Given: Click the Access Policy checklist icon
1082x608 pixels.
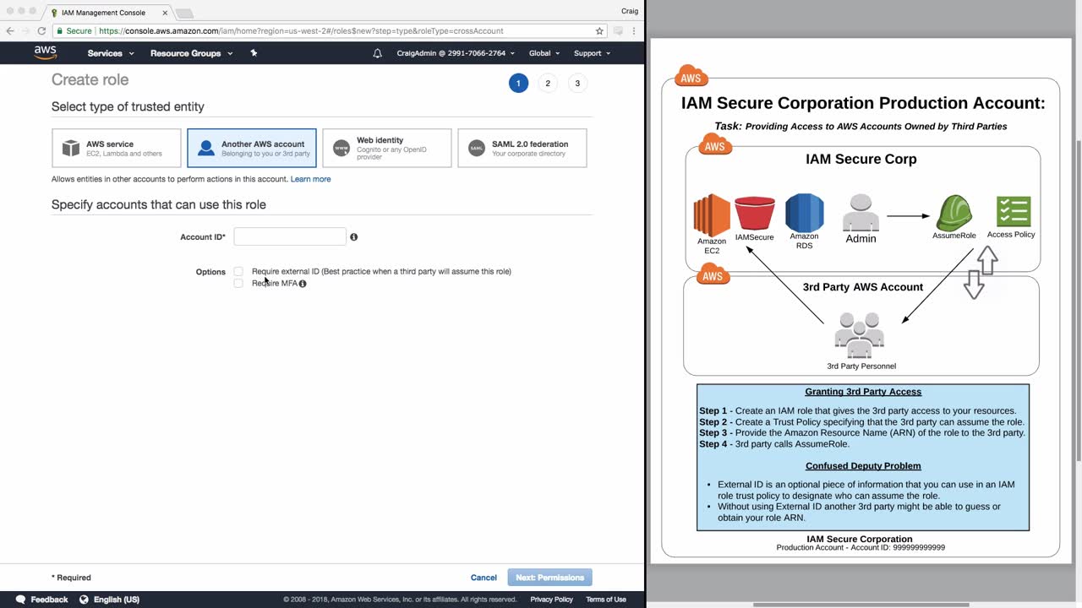Looking at the screenshot, I should 1014,212.
